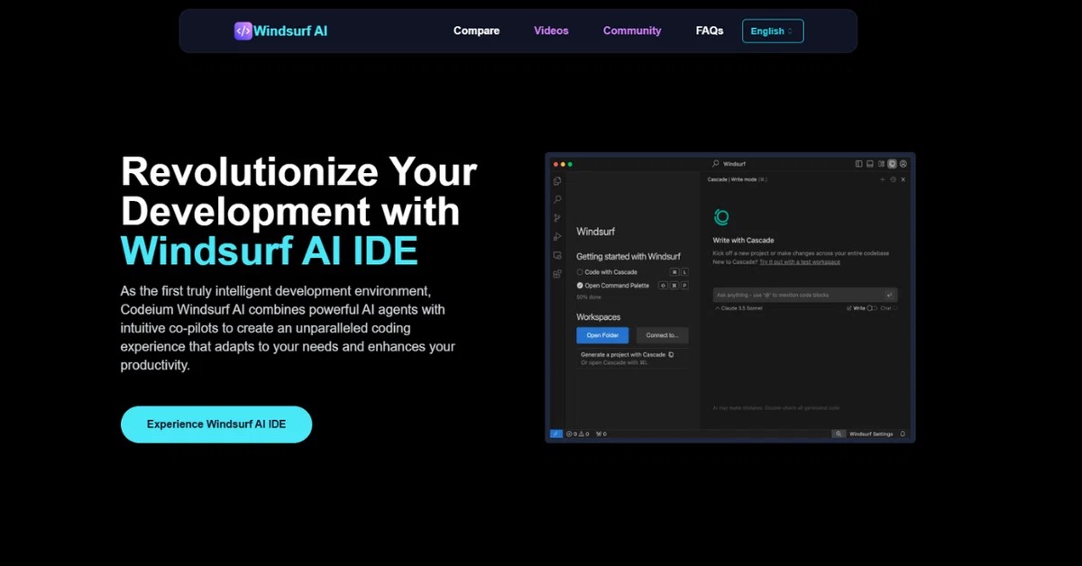Click the Search magnifier in activity bar

click(557, 199)
